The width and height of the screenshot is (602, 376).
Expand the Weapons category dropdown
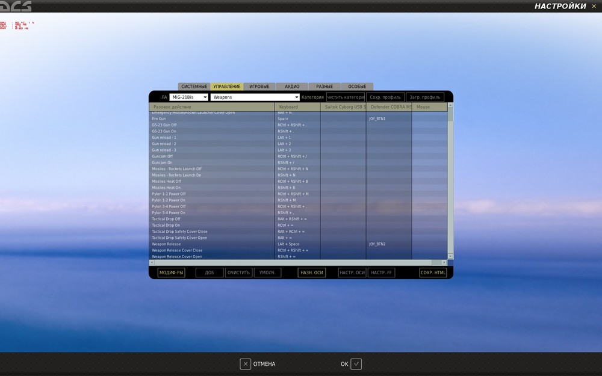click(x=255, y=97)
